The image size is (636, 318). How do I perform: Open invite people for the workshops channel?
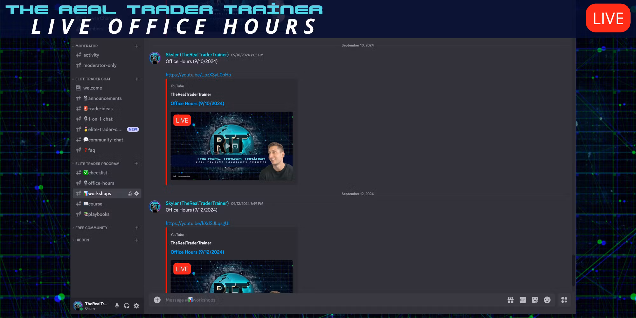(130, 193)
